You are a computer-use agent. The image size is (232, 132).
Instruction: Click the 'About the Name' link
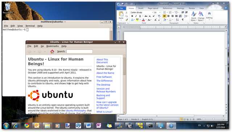point(105,73)
